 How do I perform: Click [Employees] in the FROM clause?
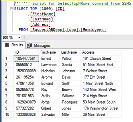point(93,30)
